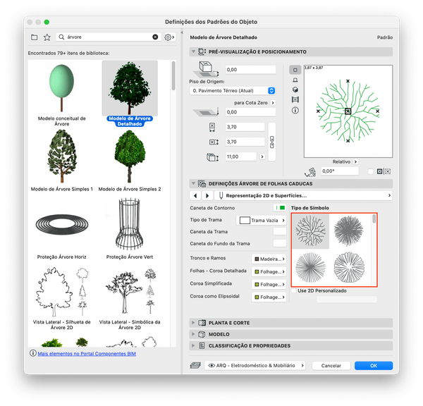This screenshot has height=406, width=423.
Task: Open the search settings gear menu
Action: pyautogui.click(x=169, y=37)
